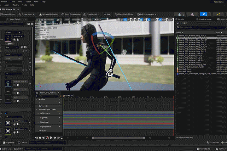This screenshot has width=227, height=151.
Task: Open the Actor menu
Action: pos(36,2)
